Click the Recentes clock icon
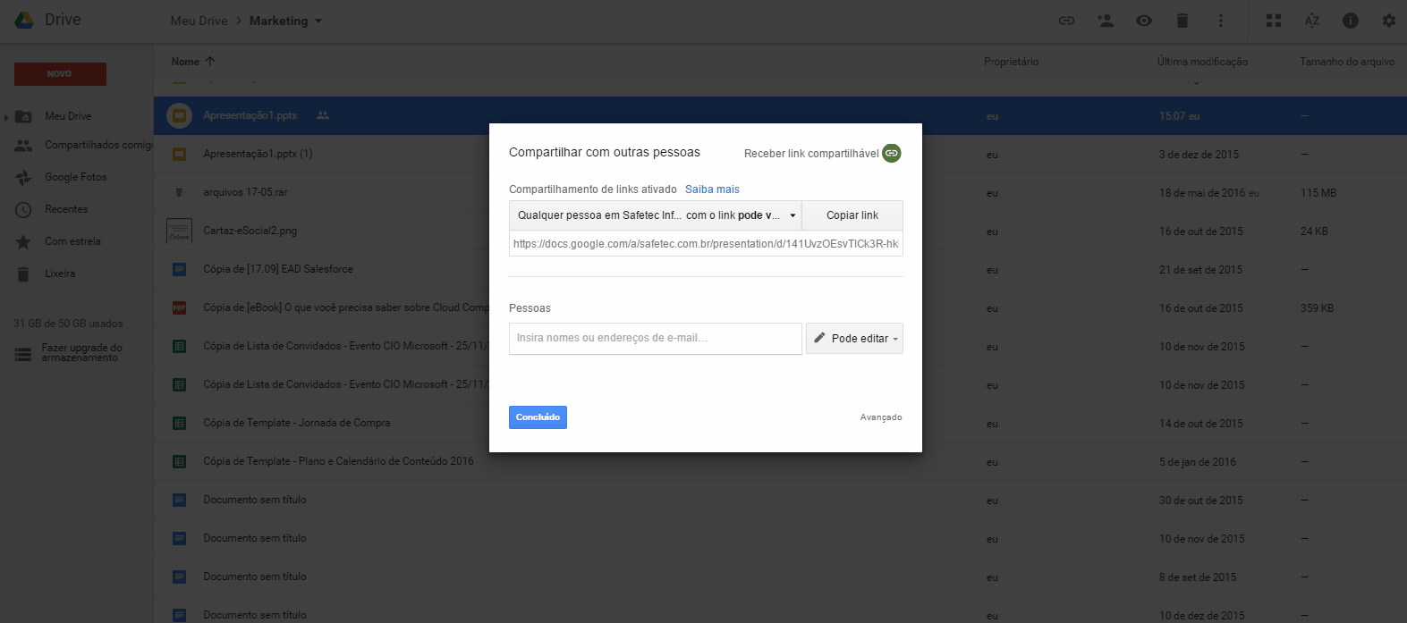The width and height of the screenshot is (1407, 623). (x=23, y=209)
